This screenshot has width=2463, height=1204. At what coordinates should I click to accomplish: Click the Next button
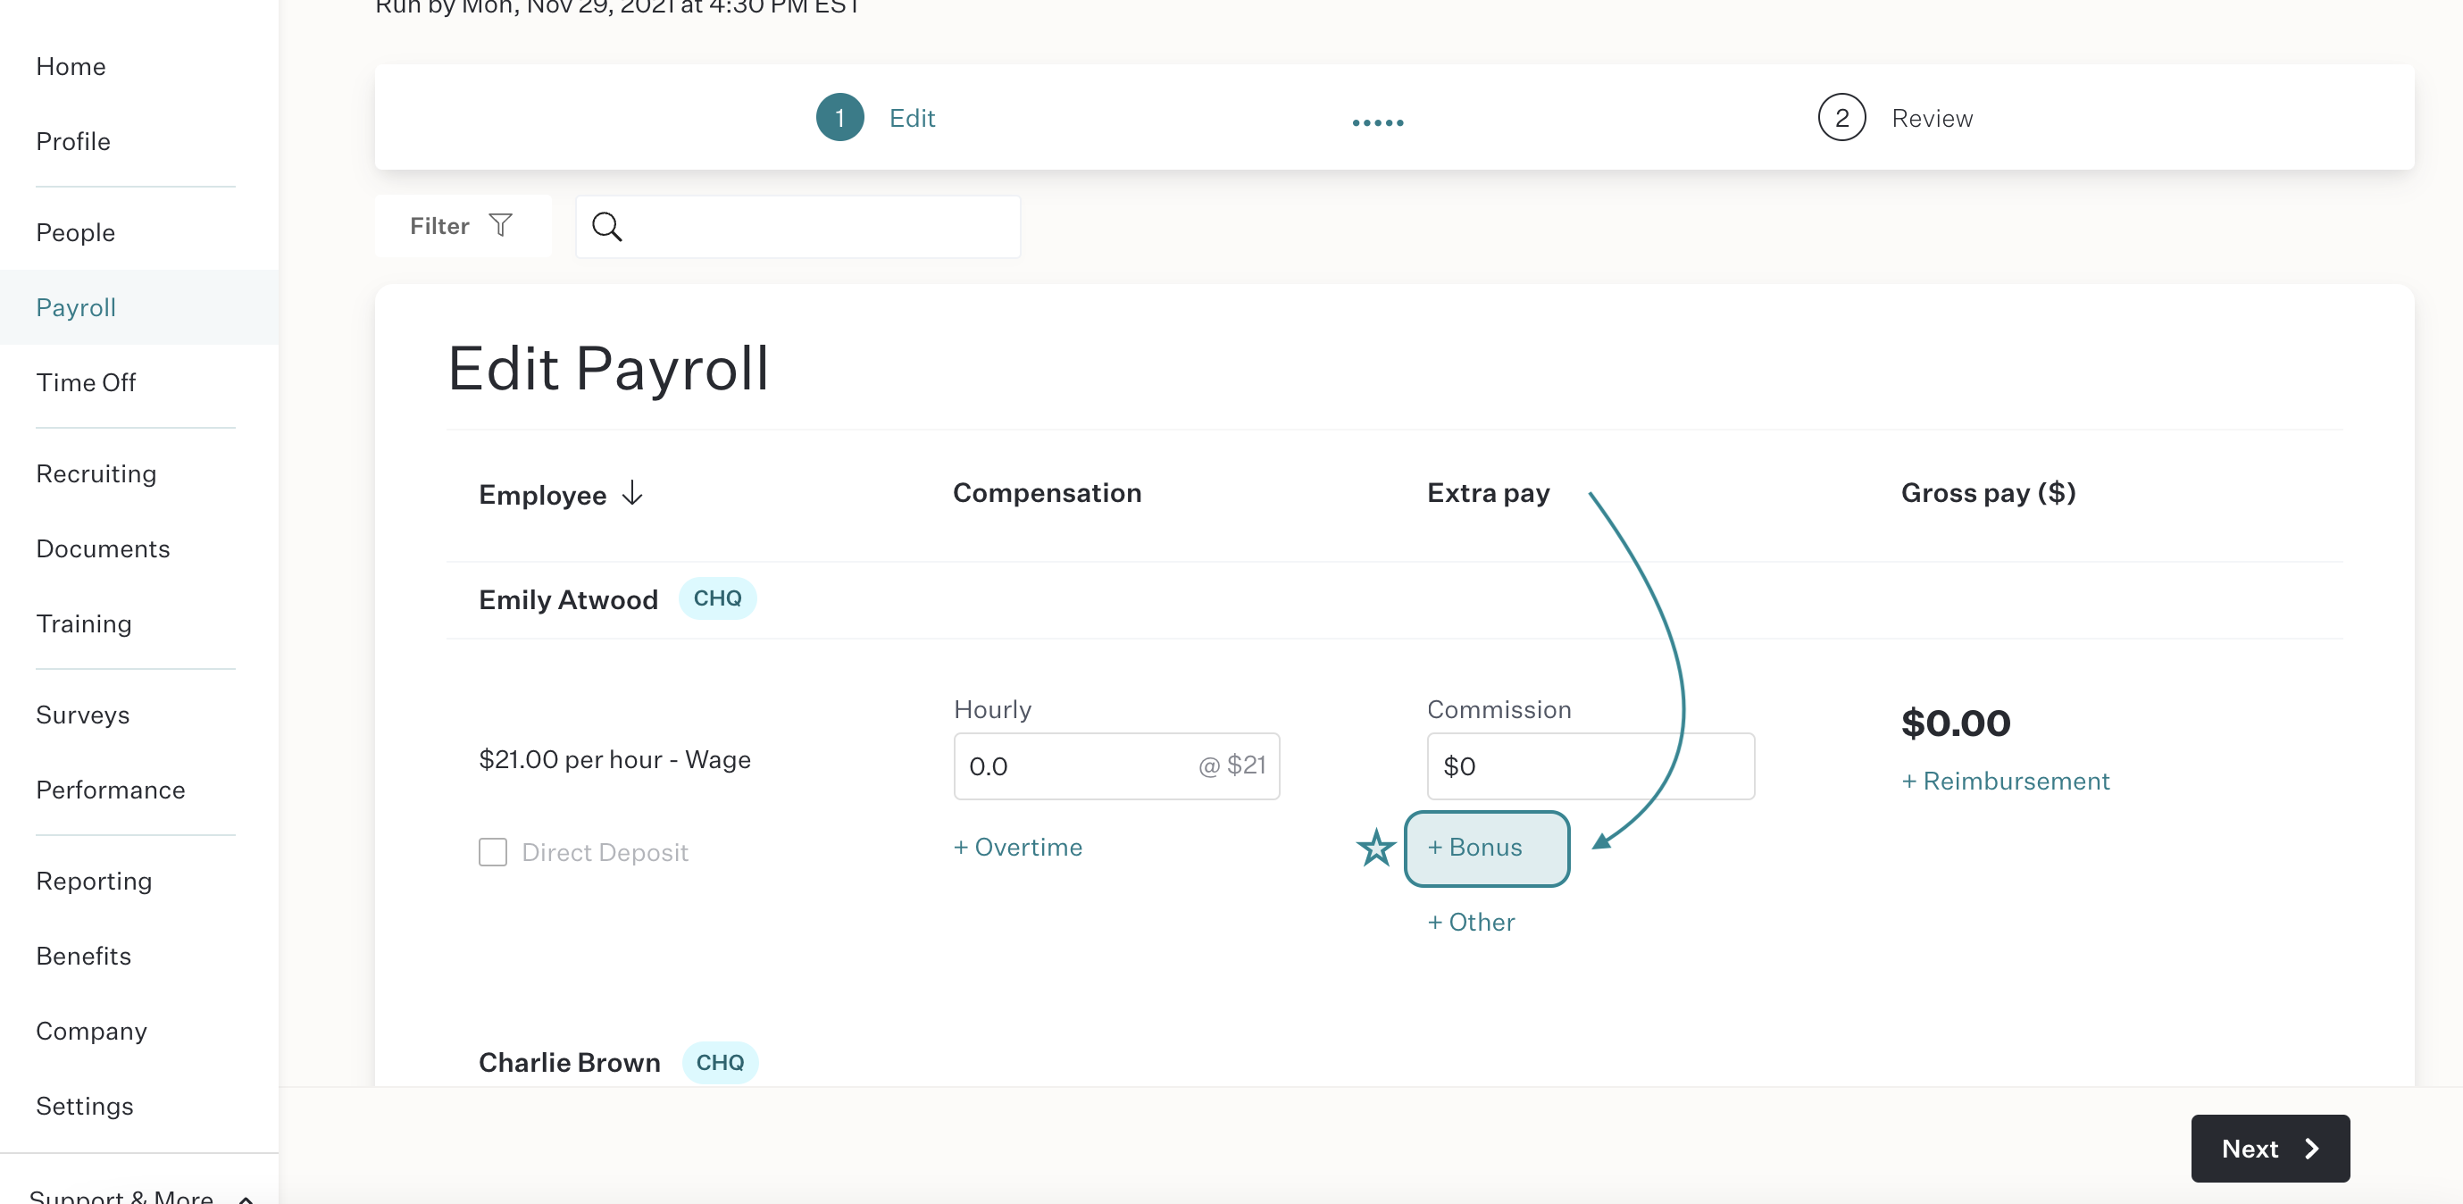[2269, 1148]
